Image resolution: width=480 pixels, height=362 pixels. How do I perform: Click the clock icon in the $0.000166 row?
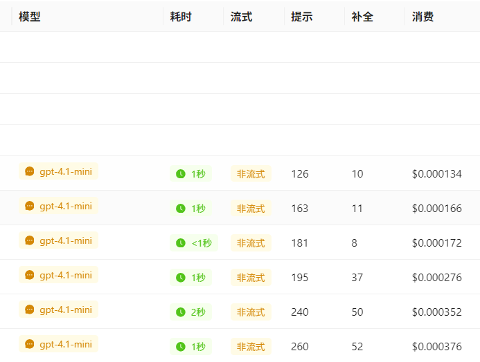tap(181, 208)
